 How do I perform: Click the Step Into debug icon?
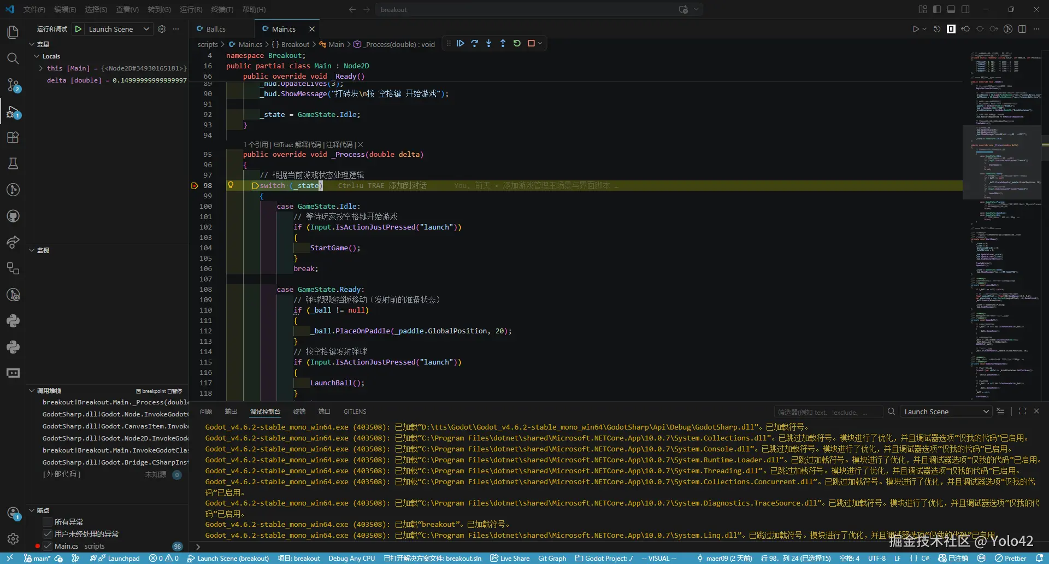[x=488, y=44]
